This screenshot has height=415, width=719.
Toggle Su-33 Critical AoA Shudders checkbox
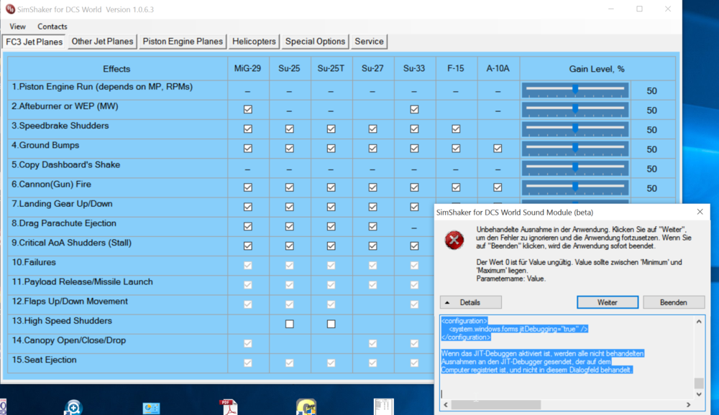coord(414,246)
